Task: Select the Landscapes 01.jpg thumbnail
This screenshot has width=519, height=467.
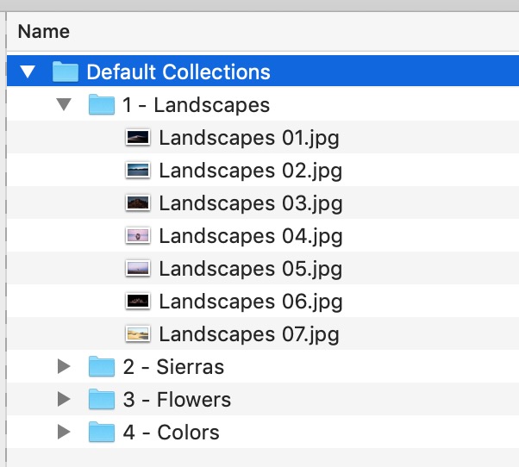Action: click(138, 138)
